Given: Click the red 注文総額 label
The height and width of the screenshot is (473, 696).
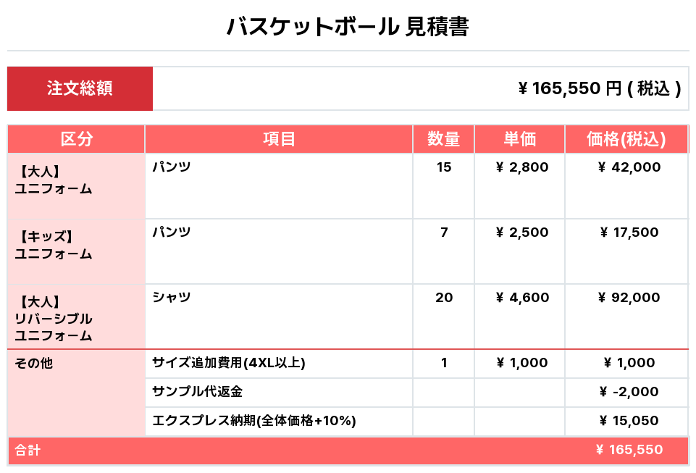Looking at the screenshot, I should 80,88.
